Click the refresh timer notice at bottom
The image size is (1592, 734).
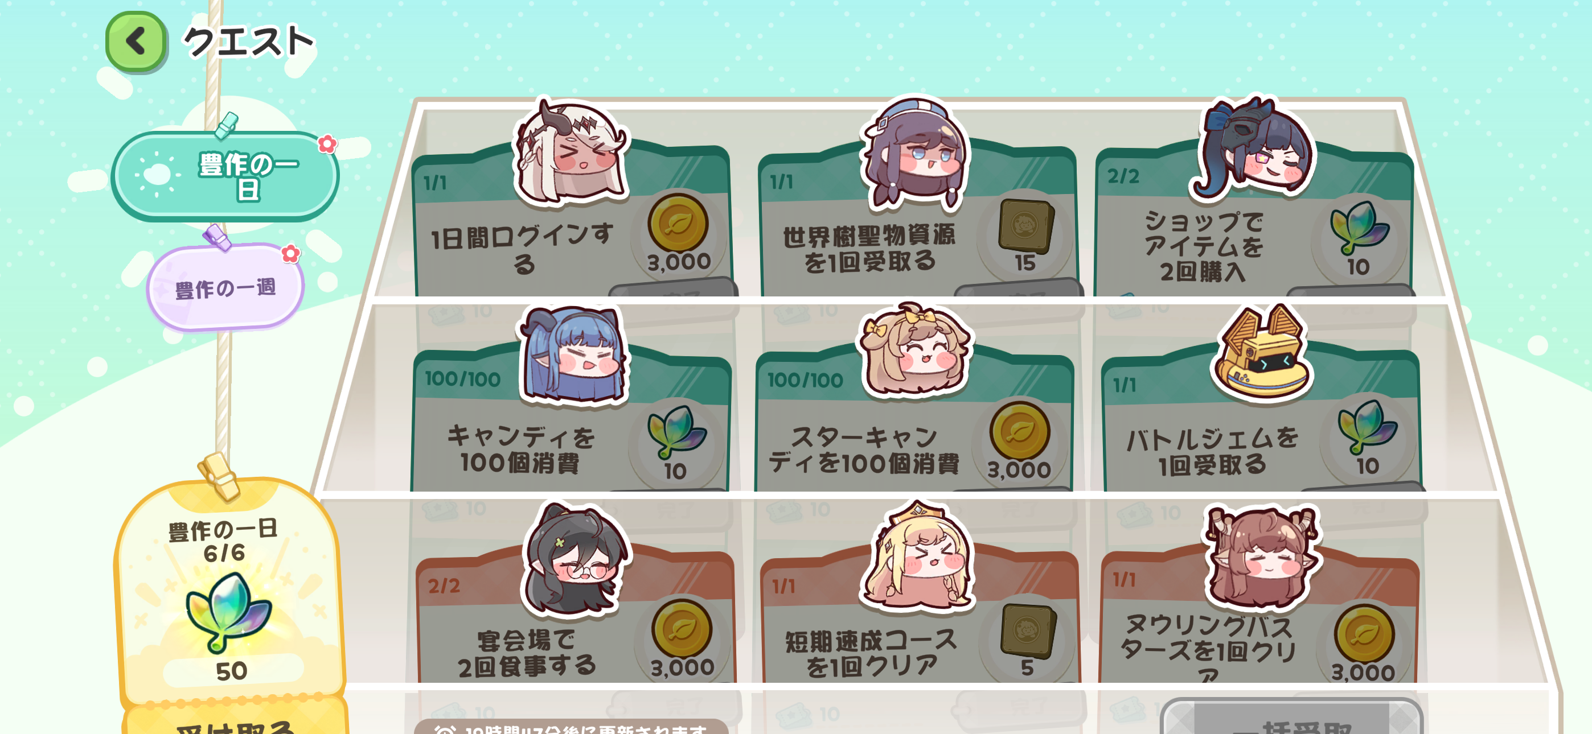572,727
